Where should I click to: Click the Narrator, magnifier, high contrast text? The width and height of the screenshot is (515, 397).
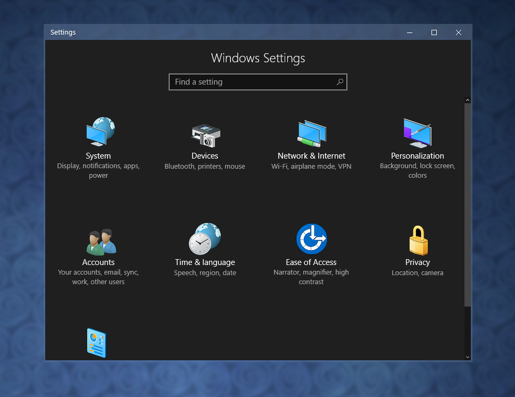coord(311,277)
